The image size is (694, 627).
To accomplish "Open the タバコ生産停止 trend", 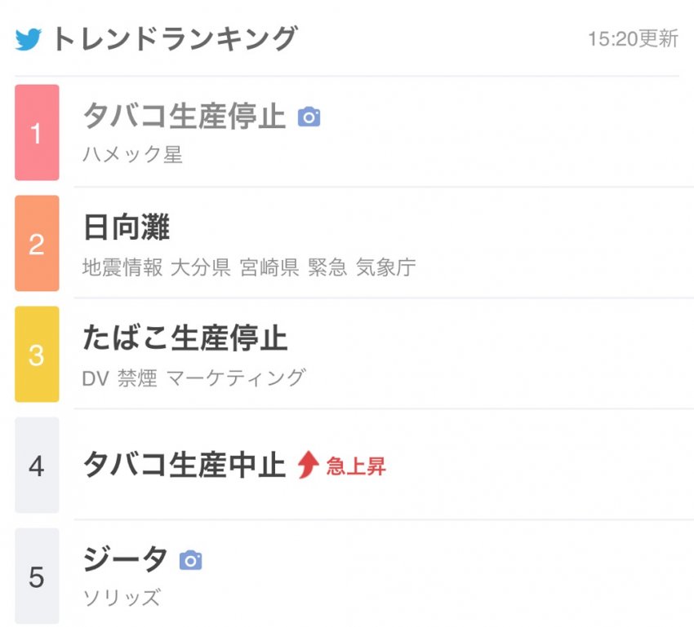I will [184, 117].
